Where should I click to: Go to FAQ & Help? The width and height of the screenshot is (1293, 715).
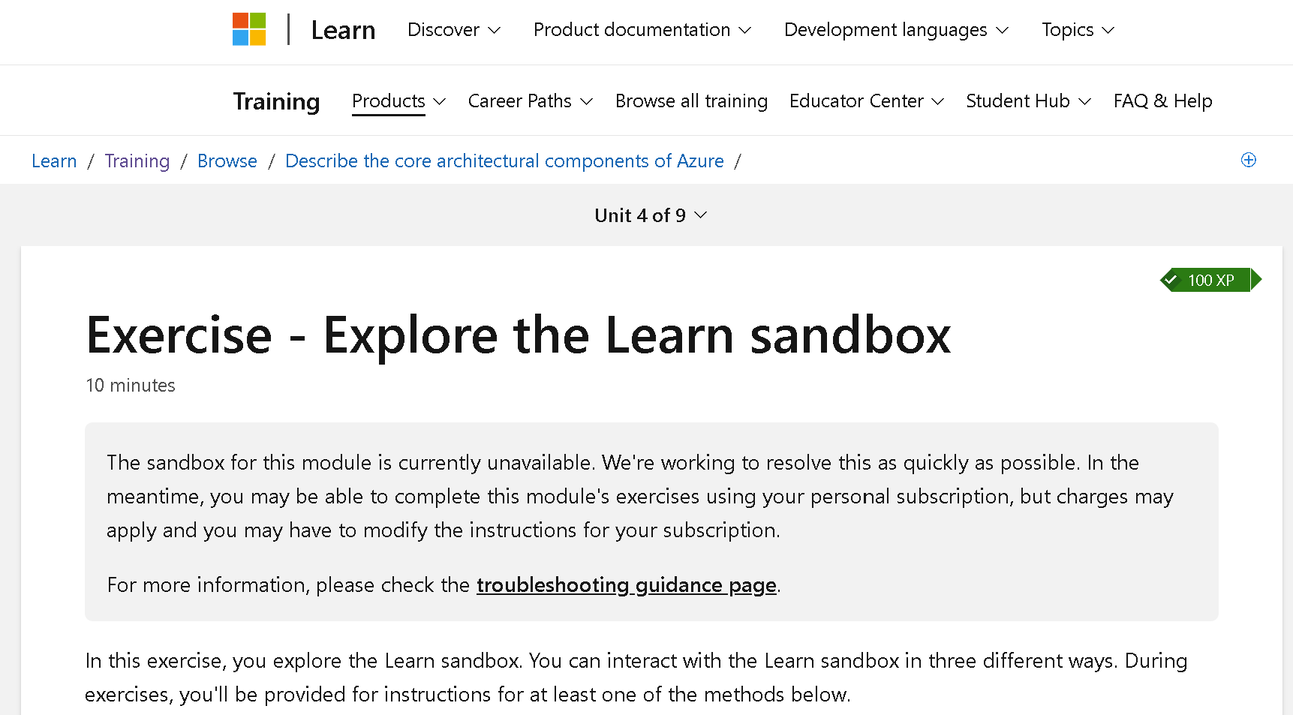point(1162,101)
